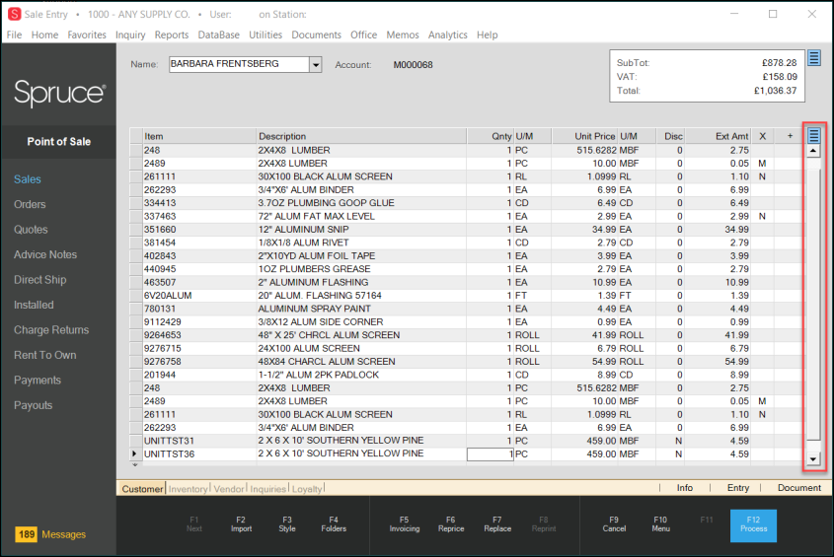Open the Favorites menu
This screenshot has width=834, height=557.
(x=87, y=35)
